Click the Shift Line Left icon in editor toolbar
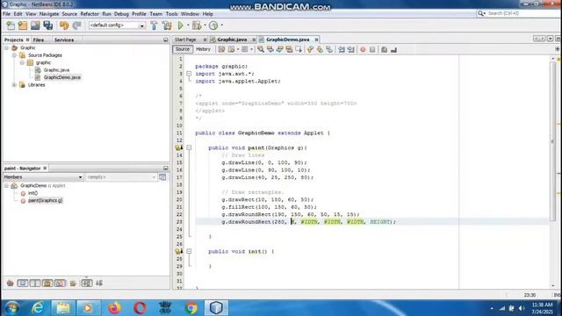Screen dimensions: 562x316 coord(342,49)
